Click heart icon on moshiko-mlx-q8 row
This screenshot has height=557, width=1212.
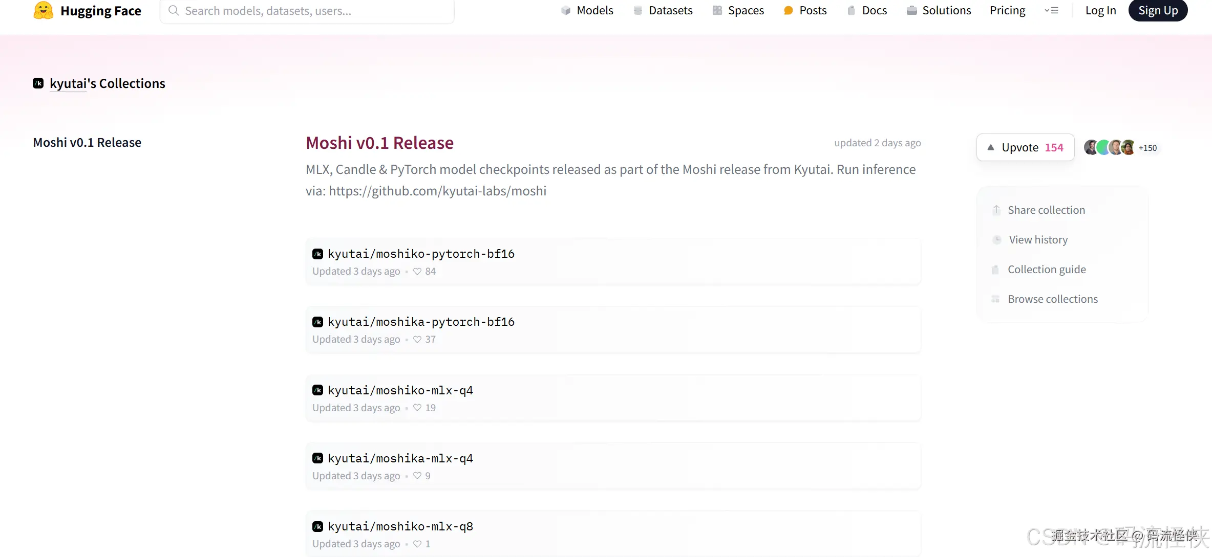point(417,544)
